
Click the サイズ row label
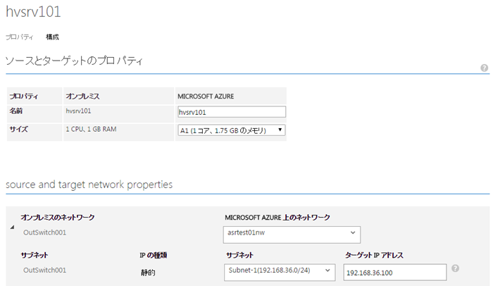[18, 129]
